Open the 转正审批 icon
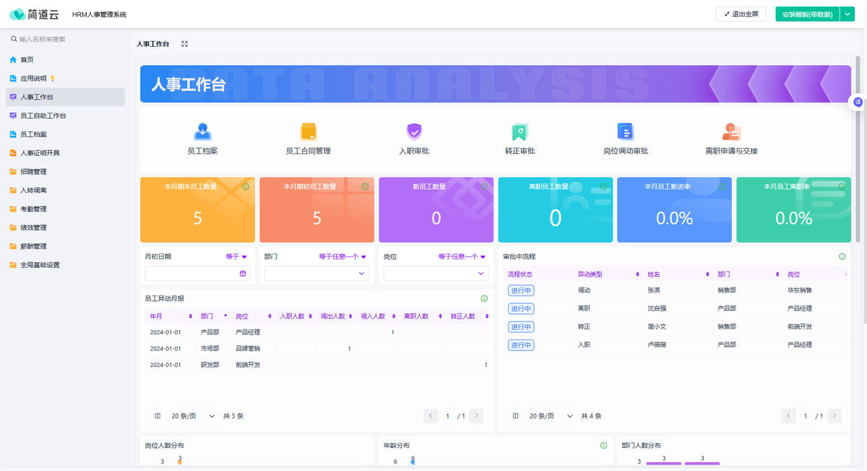This screenshot has width=867, height=471. (x=519, y=131)
